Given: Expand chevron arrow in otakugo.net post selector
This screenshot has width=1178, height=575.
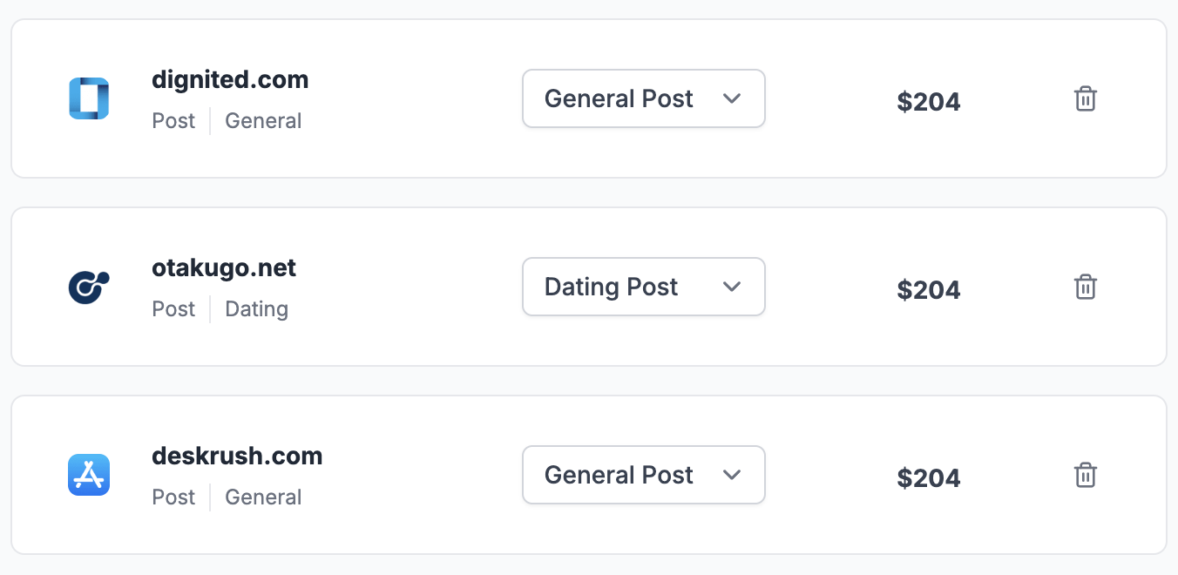Looking at the screenshot, I should [732, 287].
